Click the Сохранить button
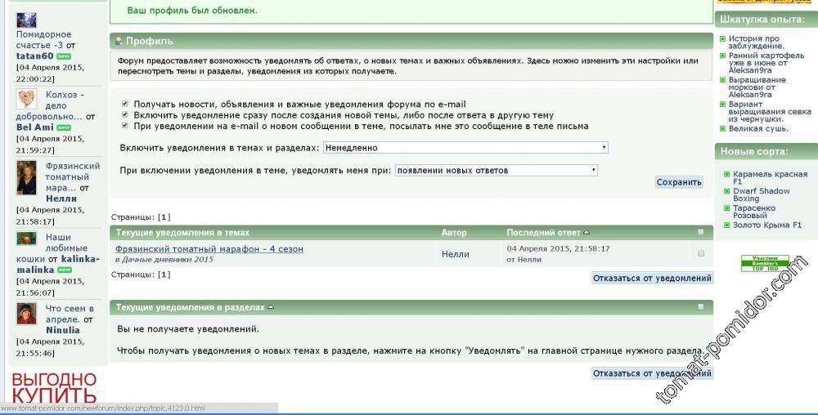The width and height of the screenshot is (818, 415). point(679,182)
